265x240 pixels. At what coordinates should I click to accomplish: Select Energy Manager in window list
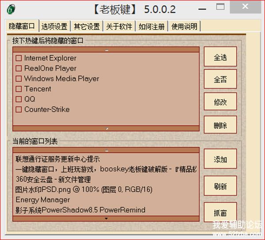(x=106, y=200)
